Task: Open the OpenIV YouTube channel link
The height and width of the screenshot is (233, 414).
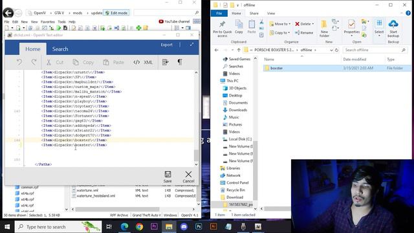Action: [x=174, y=21]
